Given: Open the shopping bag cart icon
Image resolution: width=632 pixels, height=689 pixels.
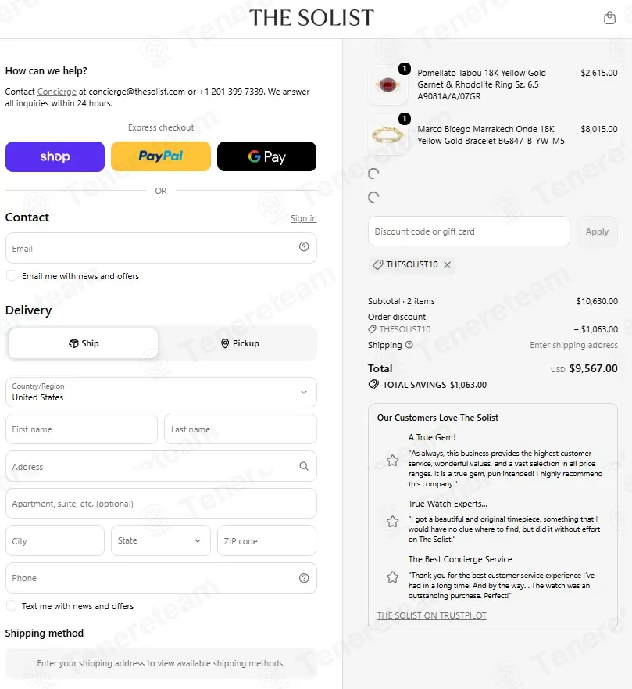Looking at the screenshot, I should 609,17.
